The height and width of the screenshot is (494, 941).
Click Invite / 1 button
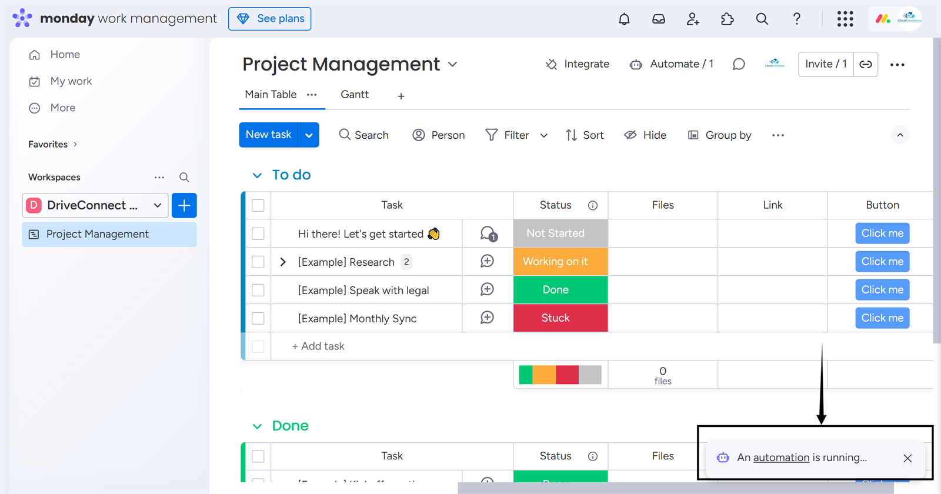[826, 64]
